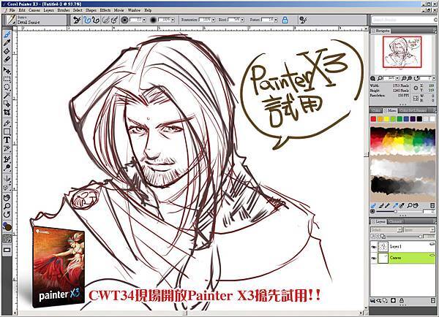Select the Lasso tool
This screenshot has height=317, width=439.
[7, 87]
